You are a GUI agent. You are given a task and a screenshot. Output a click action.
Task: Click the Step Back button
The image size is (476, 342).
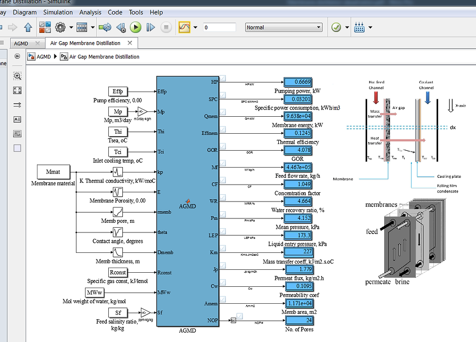tap(121, 28)
